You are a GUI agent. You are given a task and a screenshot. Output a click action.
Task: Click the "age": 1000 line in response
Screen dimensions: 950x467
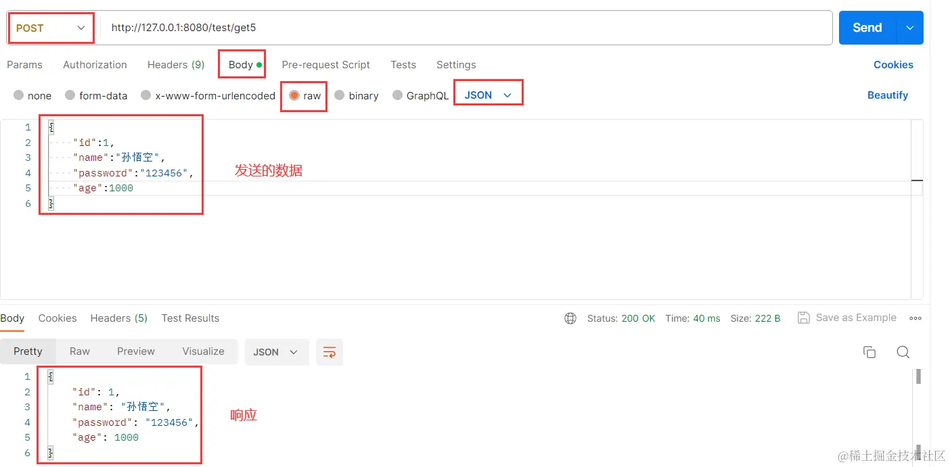(106, 438)
